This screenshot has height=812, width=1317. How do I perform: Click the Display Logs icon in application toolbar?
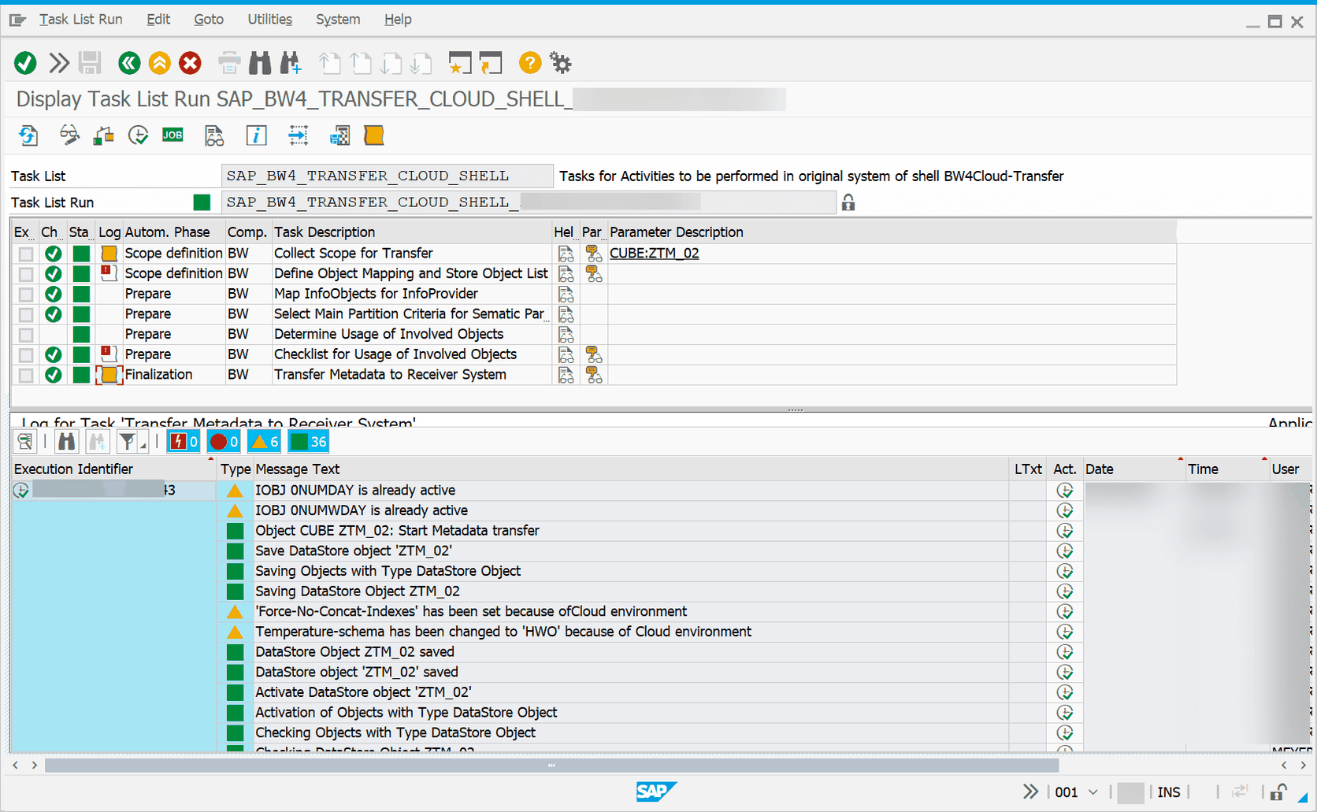[x=213, y=135]
